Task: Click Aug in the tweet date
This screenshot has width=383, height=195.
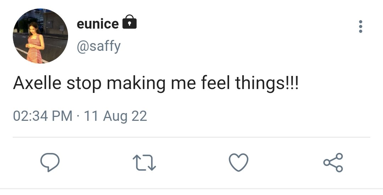Action: click(115, 117)
